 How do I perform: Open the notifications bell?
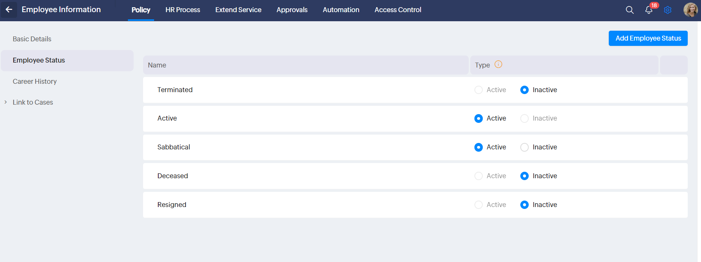[x=649, y=10]
